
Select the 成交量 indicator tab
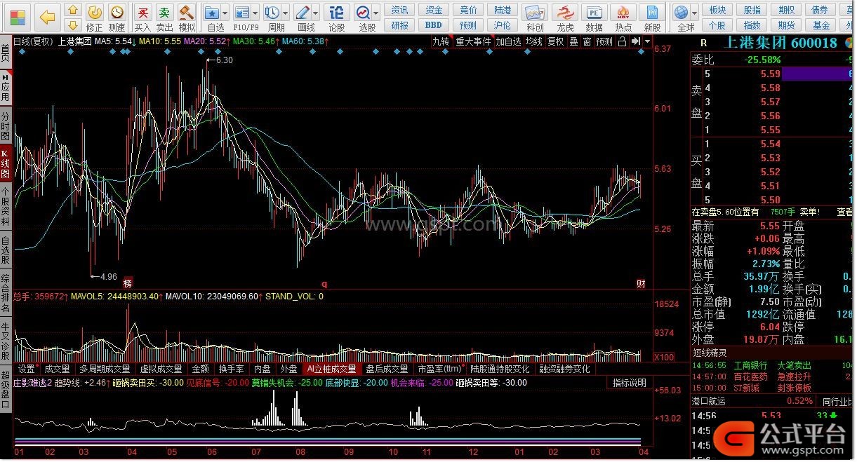tap(57, 369)
